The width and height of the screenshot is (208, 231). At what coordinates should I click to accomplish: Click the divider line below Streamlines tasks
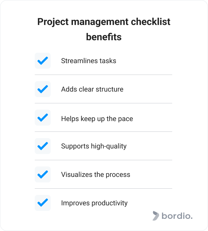click(103, 75)
